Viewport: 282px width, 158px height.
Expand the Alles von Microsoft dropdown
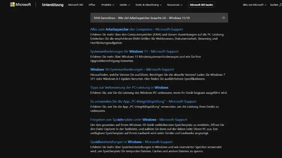(254, 5)
